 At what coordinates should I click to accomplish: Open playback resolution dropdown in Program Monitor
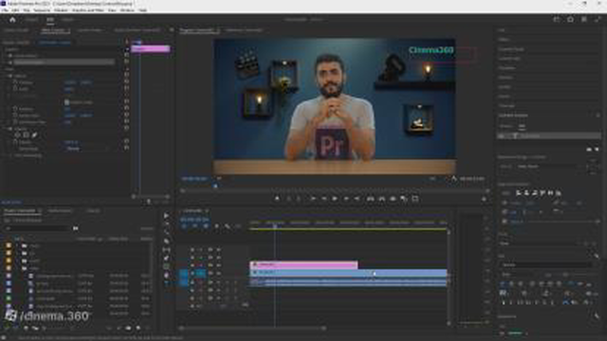tap(433, 179)
